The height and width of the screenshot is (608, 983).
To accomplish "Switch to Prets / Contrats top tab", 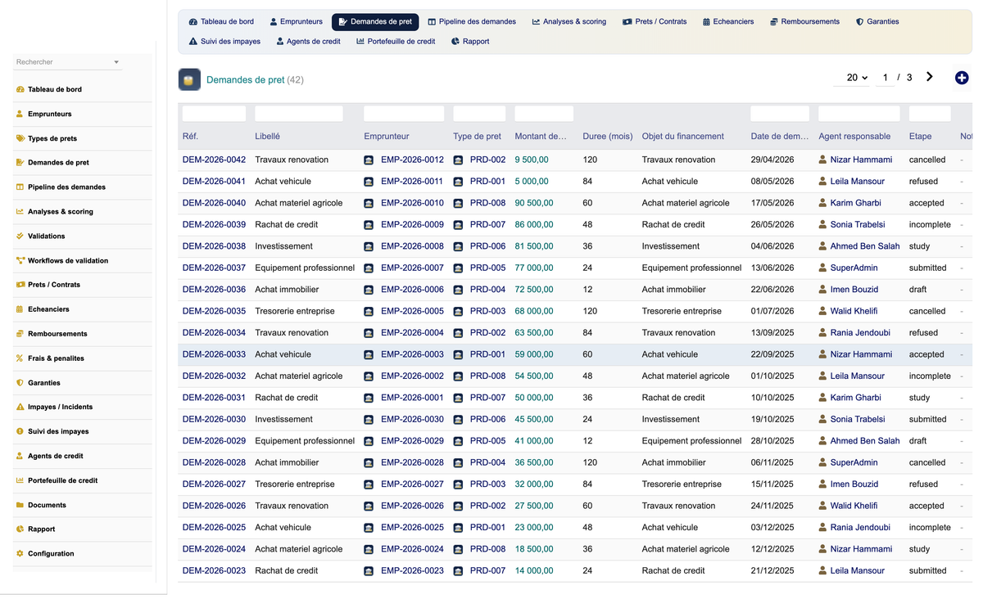I will click(655, 21).
